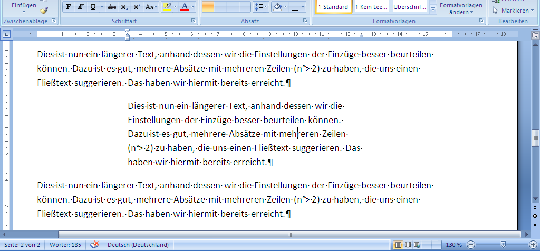Click the Seite: 2 von 2 status indicator
This screenshot has width=541, height=251.
pyautogui.click(x=22, y=245)
